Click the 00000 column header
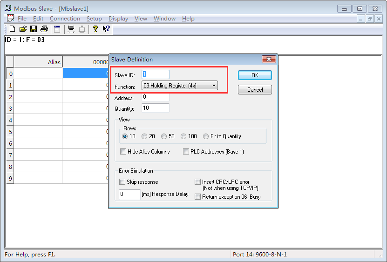Image resolution: width=387 pixels, height=262 pixels. click(85, 62)
